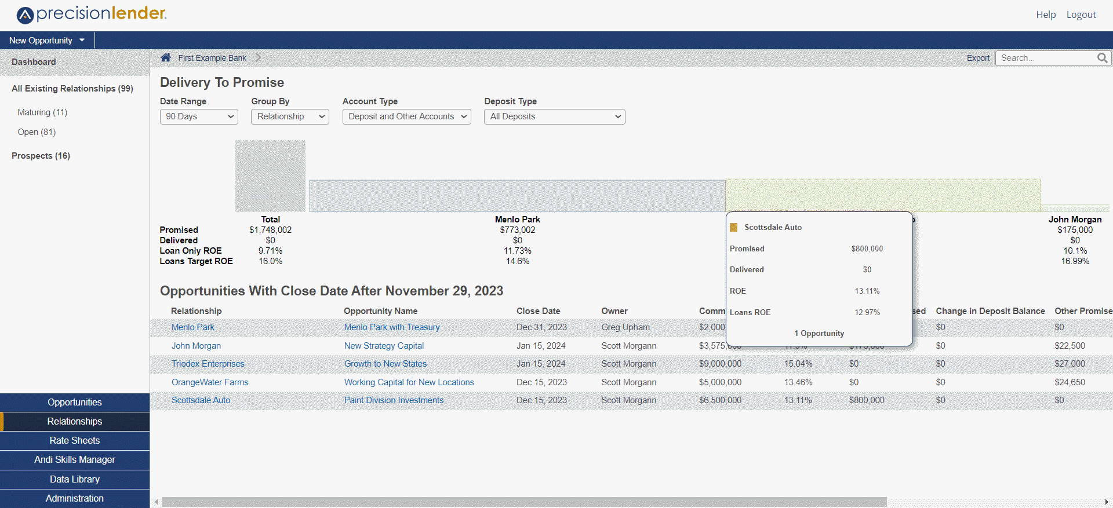Open the Date Range 90 Days dropdown

(x=199, y=116)
